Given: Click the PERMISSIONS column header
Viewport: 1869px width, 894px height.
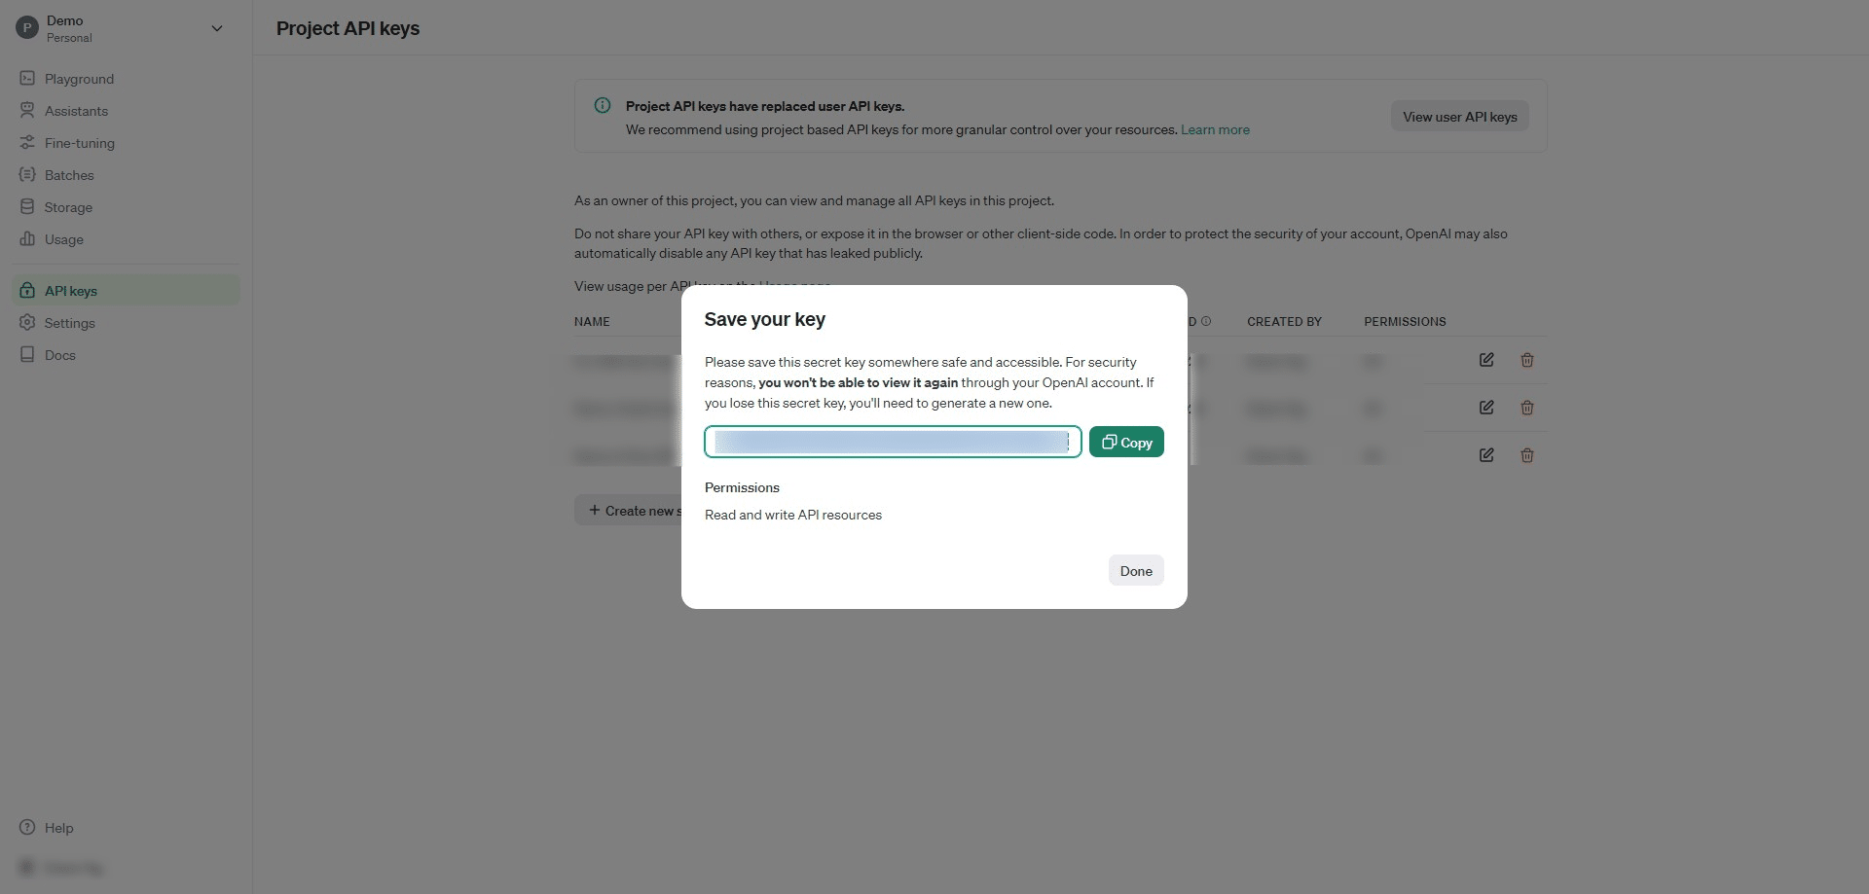Looking at the screenshot, I should coord(1405,322).
